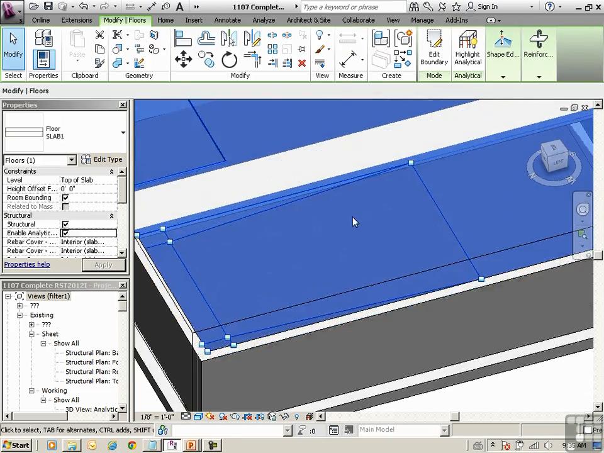604x453 pixels.
Task: Switch to the Annotate ribbon tab
Action: tap(227, 20)
